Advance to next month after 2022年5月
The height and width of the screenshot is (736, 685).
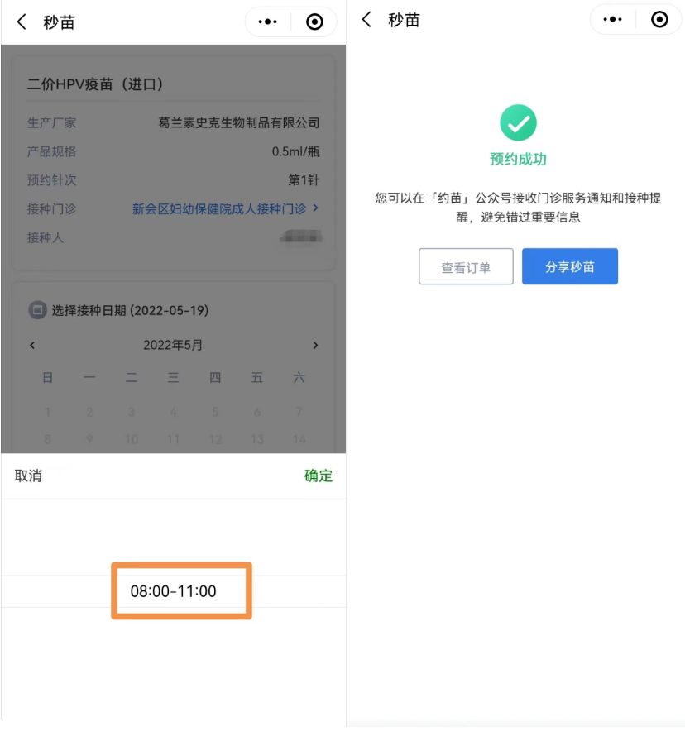click(315, 346)
